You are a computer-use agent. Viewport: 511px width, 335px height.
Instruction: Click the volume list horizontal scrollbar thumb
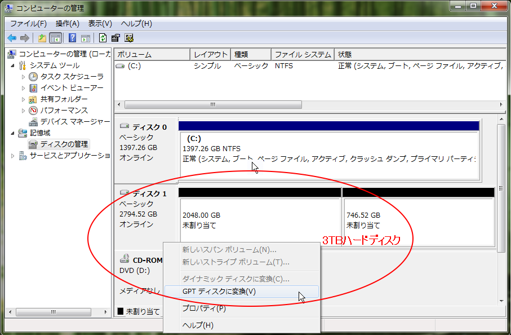point(213,105)
